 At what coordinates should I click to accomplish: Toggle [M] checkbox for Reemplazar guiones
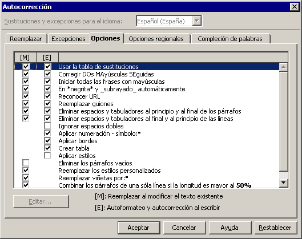point(26,104)
